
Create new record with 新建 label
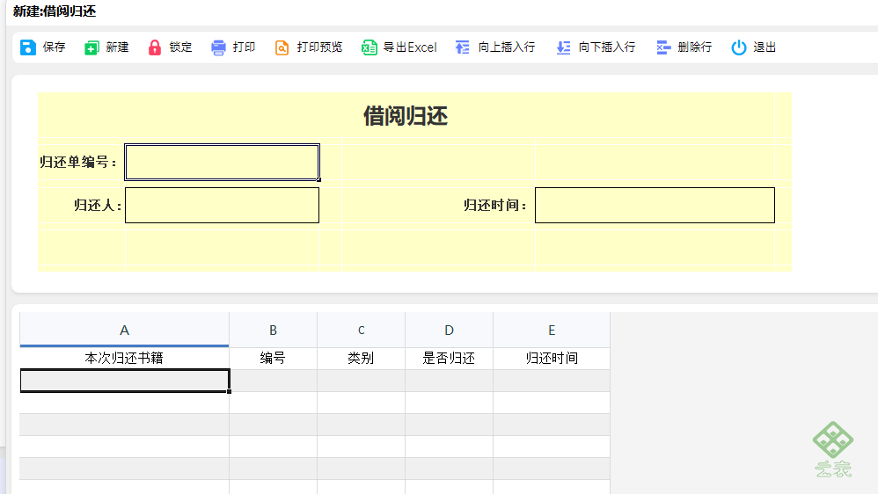[x=117, y=47]
